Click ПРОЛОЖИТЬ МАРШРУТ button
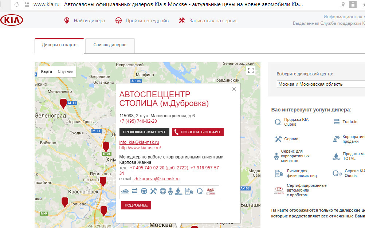This screenshot has height=228, width=365. click(144, 132)
